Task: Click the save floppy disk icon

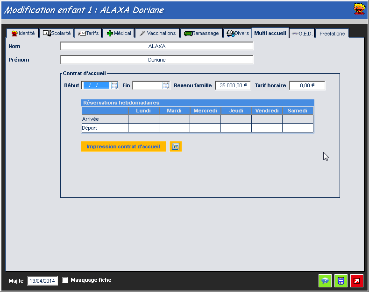Action: 341,281
